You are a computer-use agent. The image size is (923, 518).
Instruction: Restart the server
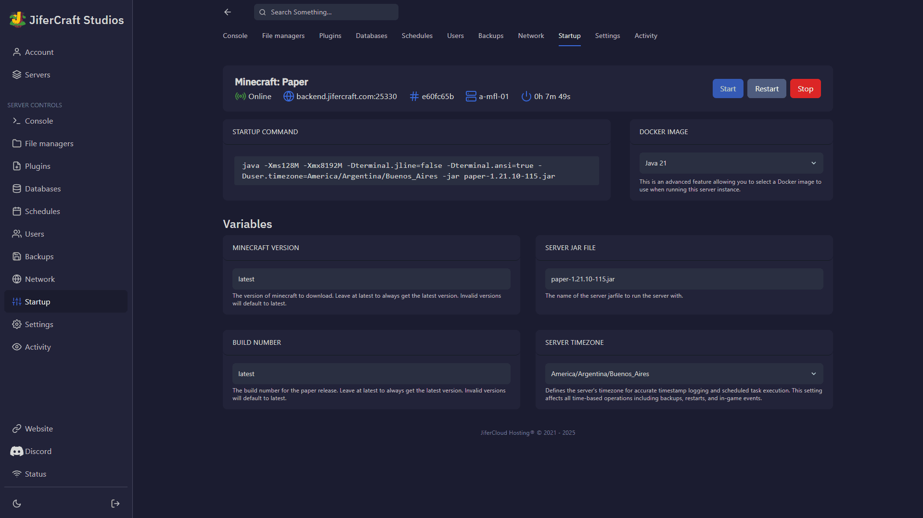tap(766, 88)
